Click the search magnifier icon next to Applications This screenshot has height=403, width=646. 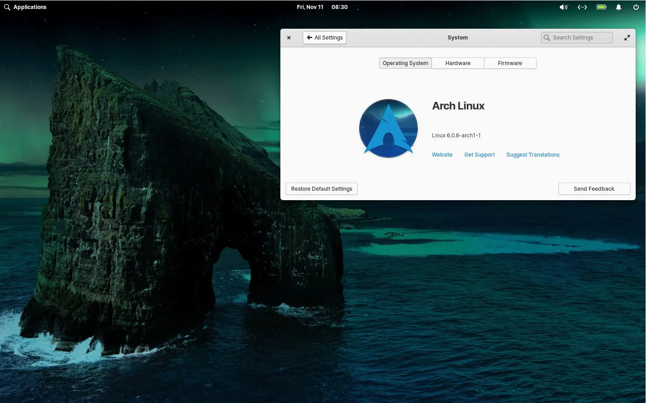(x=7, y=7)
